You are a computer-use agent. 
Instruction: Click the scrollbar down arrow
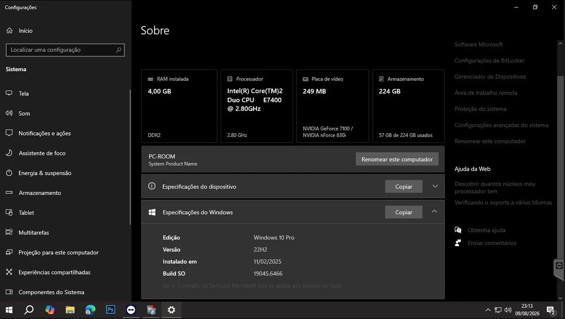pyautogui.click(x=561, y=298)
